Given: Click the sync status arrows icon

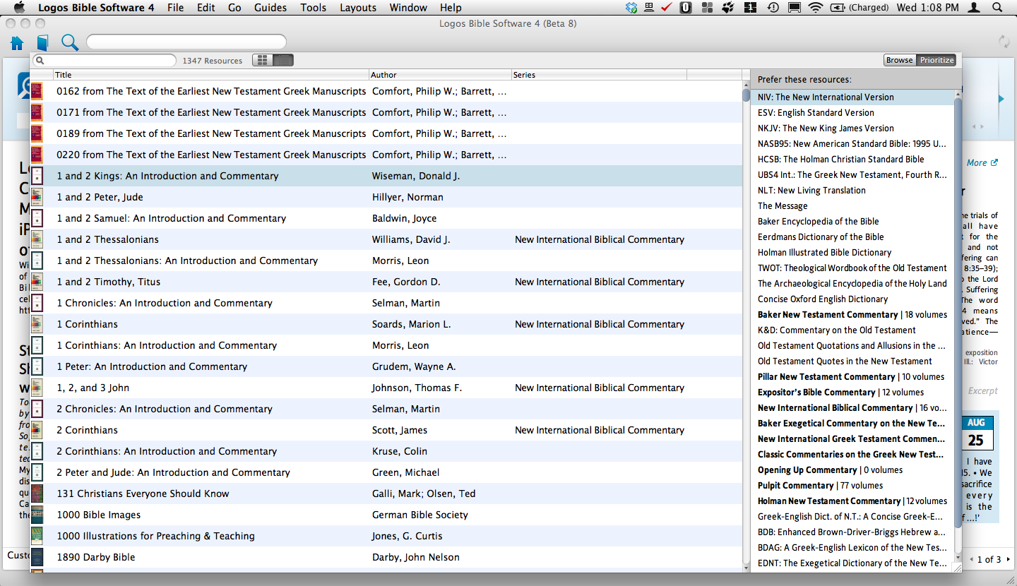Looking at the screenshot, I should click(1004, 42).
